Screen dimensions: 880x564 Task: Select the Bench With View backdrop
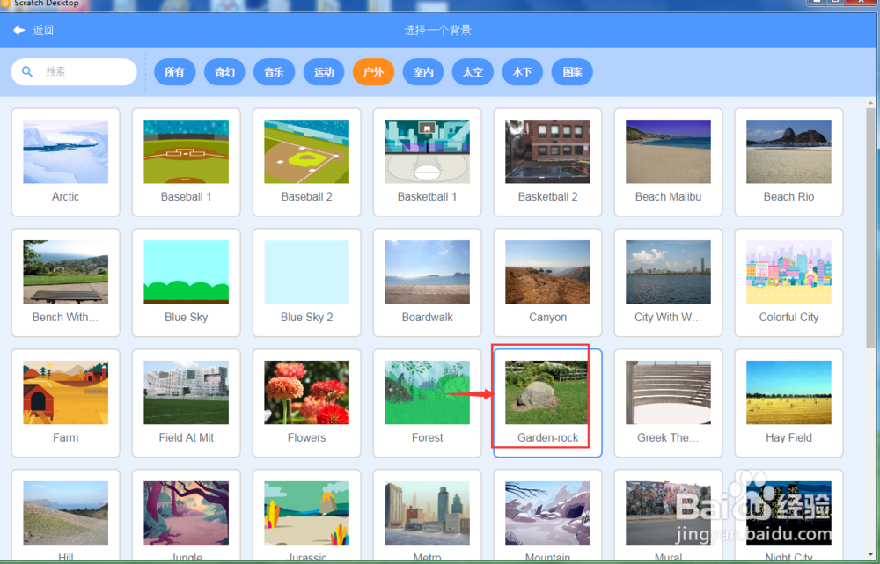[x=66, y=282]
